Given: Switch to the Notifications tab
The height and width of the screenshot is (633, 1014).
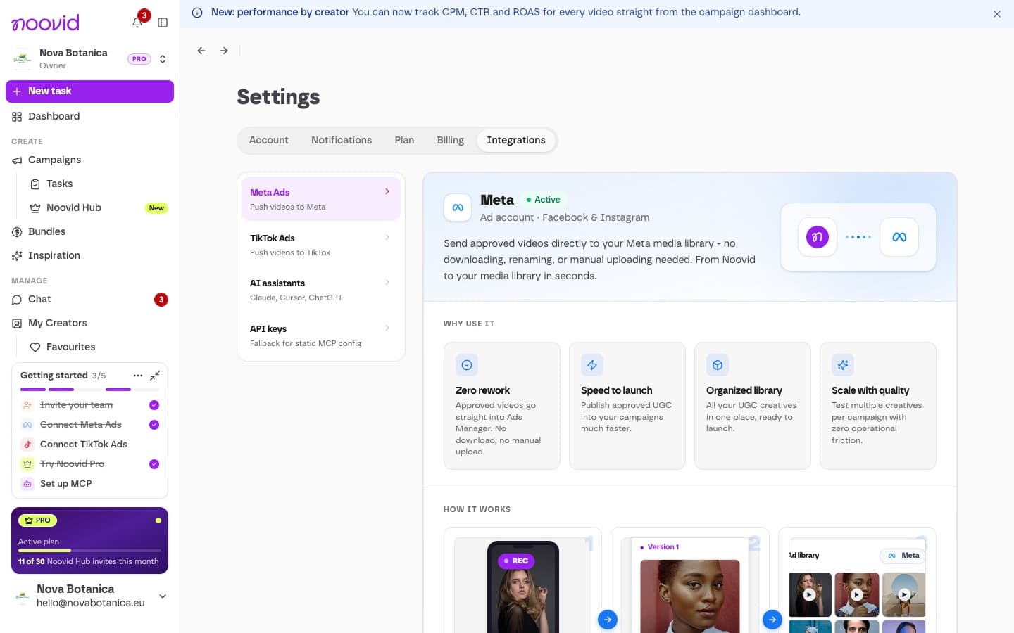Looking at the screenshot, I should [342, 140].
